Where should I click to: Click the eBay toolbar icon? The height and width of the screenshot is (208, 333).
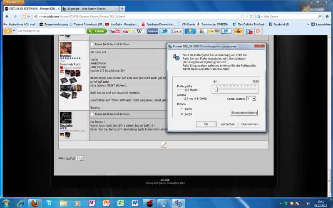[x=127, y=31]
